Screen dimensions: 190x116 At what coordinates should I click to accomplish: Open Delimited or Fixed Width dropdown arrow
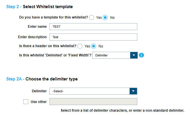coord(134,55)
